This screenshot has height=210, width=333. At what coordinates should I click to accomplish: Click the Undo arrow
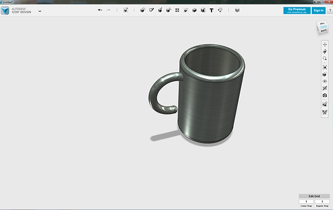tap(100, 10)
